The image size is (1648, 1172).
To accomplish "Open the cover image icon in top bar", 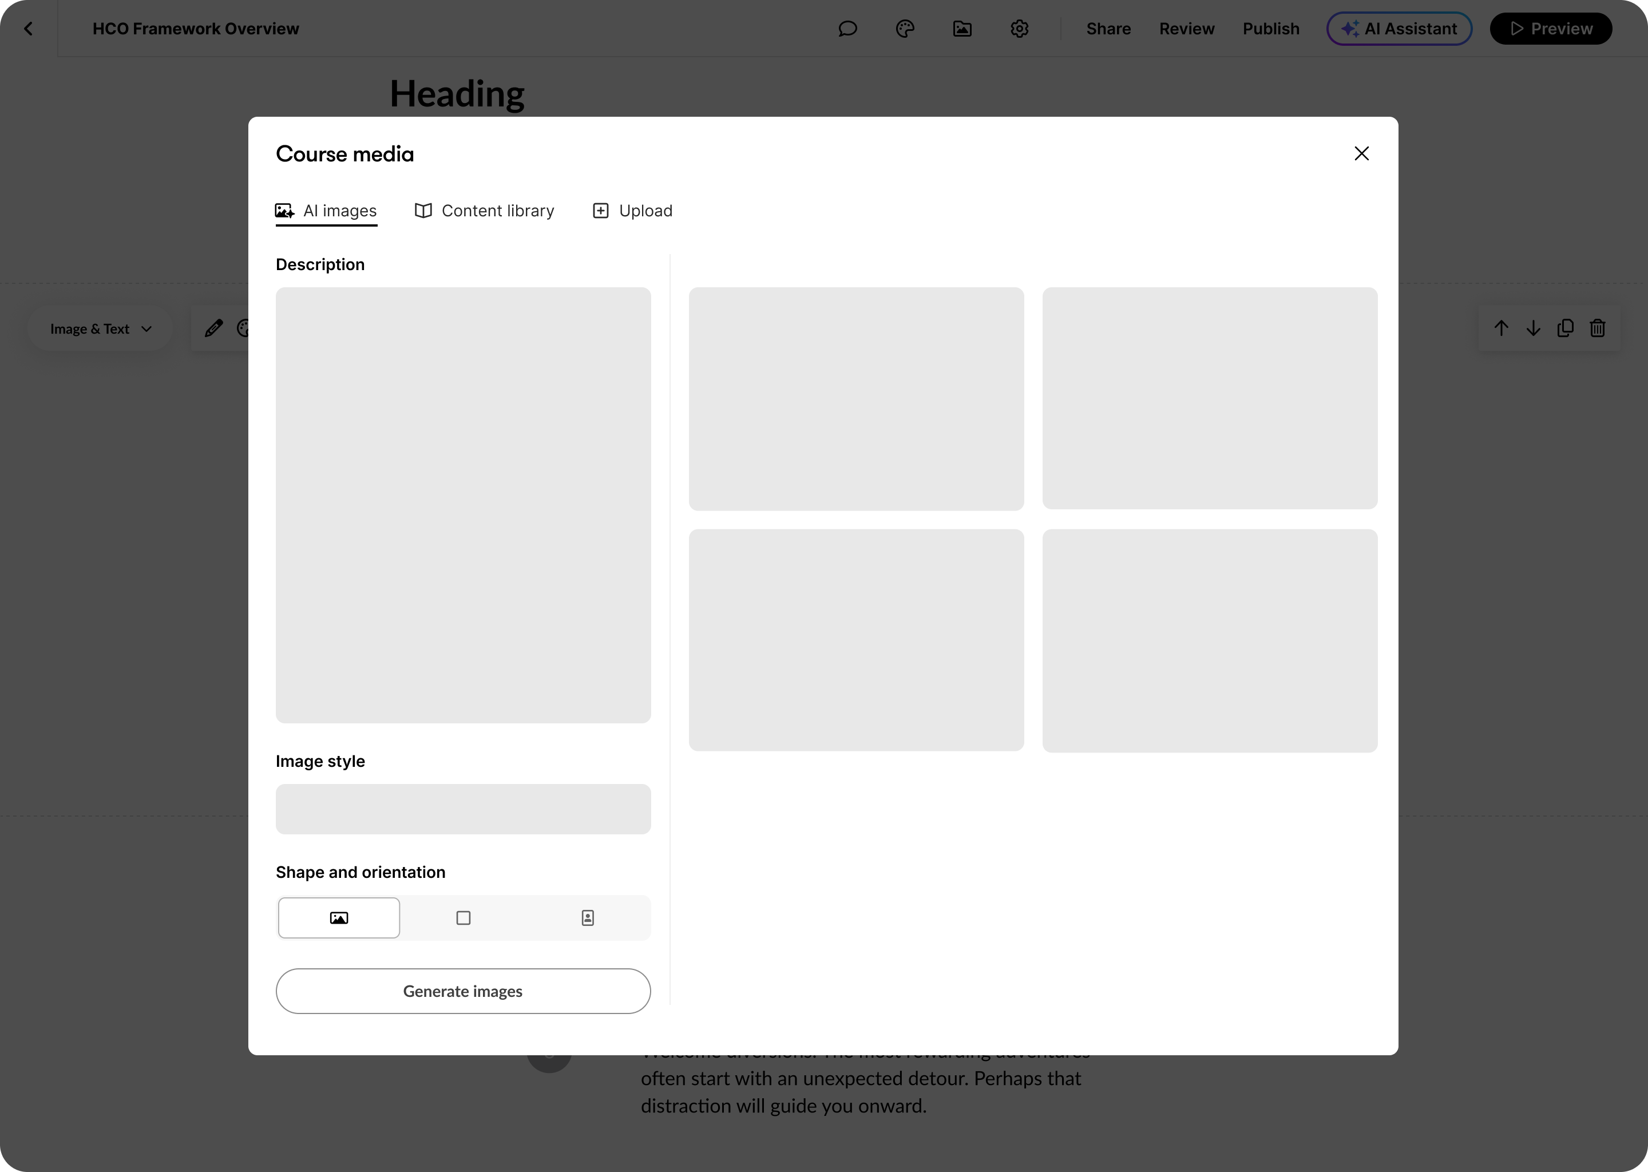I will coord(962,29).
